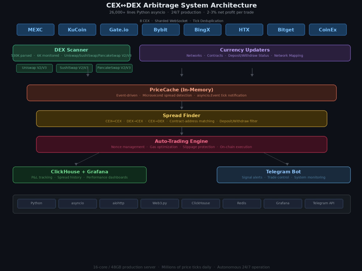
Task: Click the 'Signal alerts' text
Action: [252, 177]
